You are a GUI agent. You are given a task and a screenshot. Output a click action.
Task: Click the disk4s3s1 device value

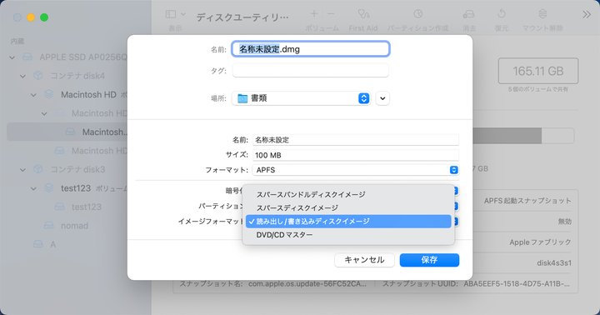[x=554, y=263]
